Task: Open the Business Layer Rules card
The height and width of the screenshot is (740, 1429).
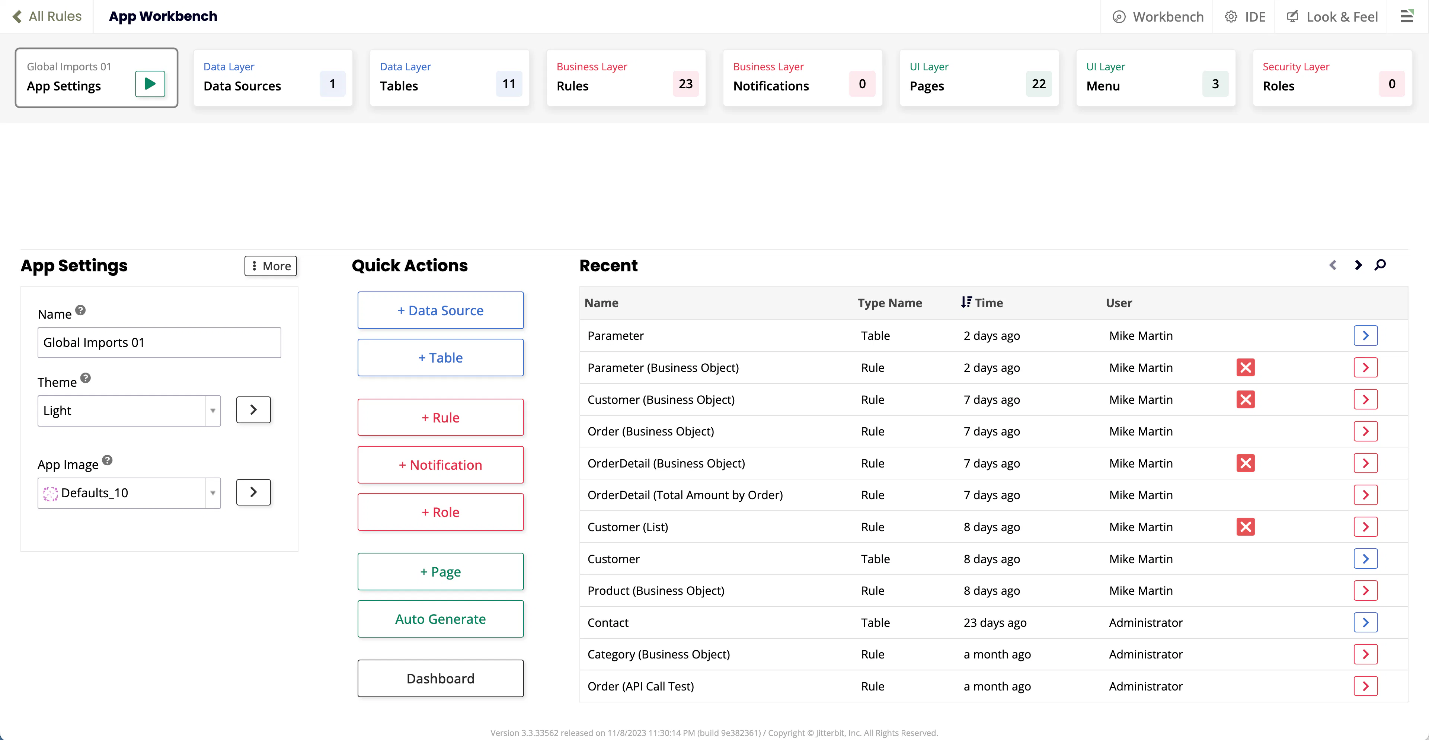Action: (626, 78)
